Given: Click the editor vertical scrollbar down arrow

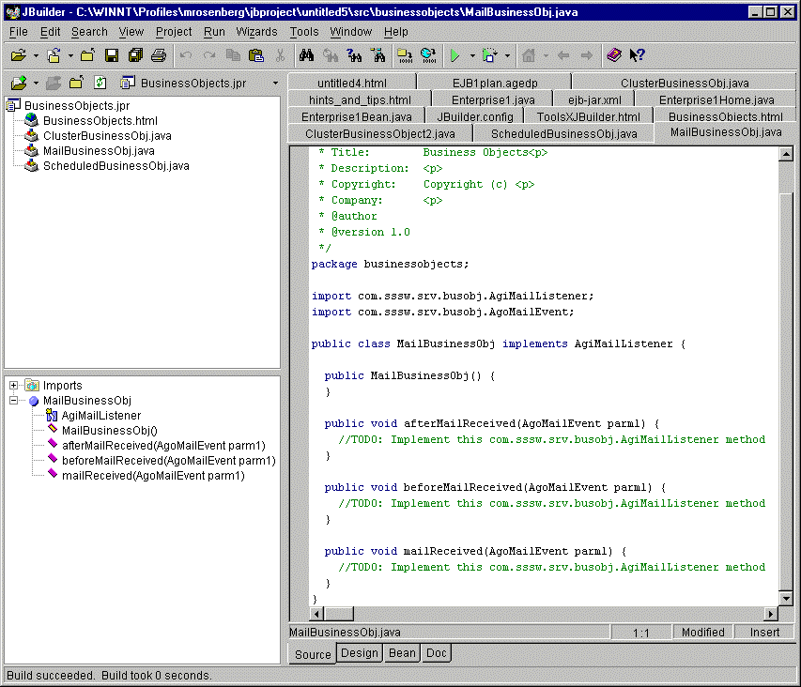Looking at the screenshot, I should [786, 599].
